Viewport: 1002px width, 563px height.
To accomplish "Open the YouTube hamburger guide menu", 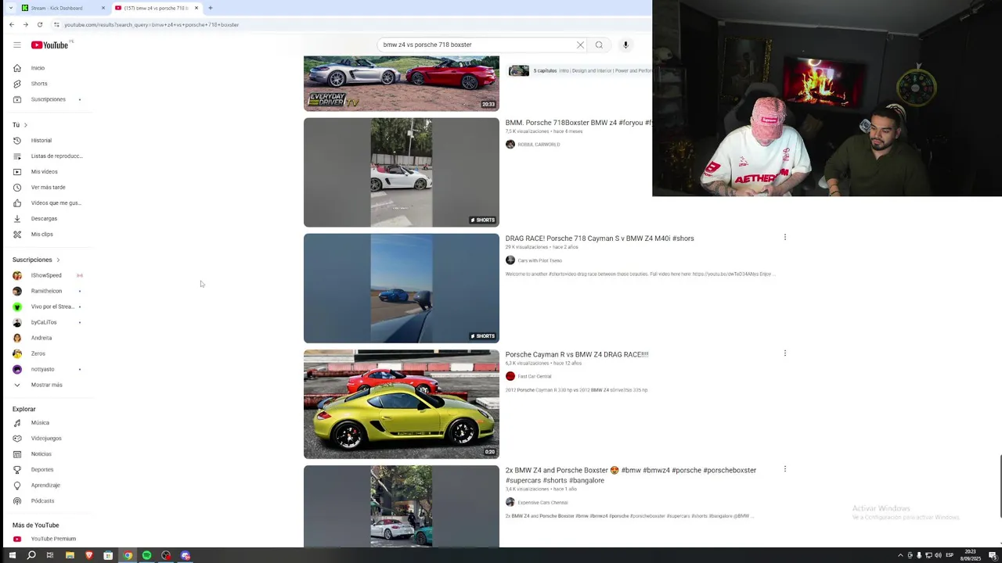I will pos(17,45).
